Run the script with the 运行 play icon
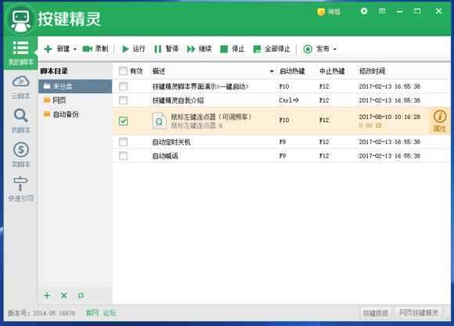 click(125, 49)
